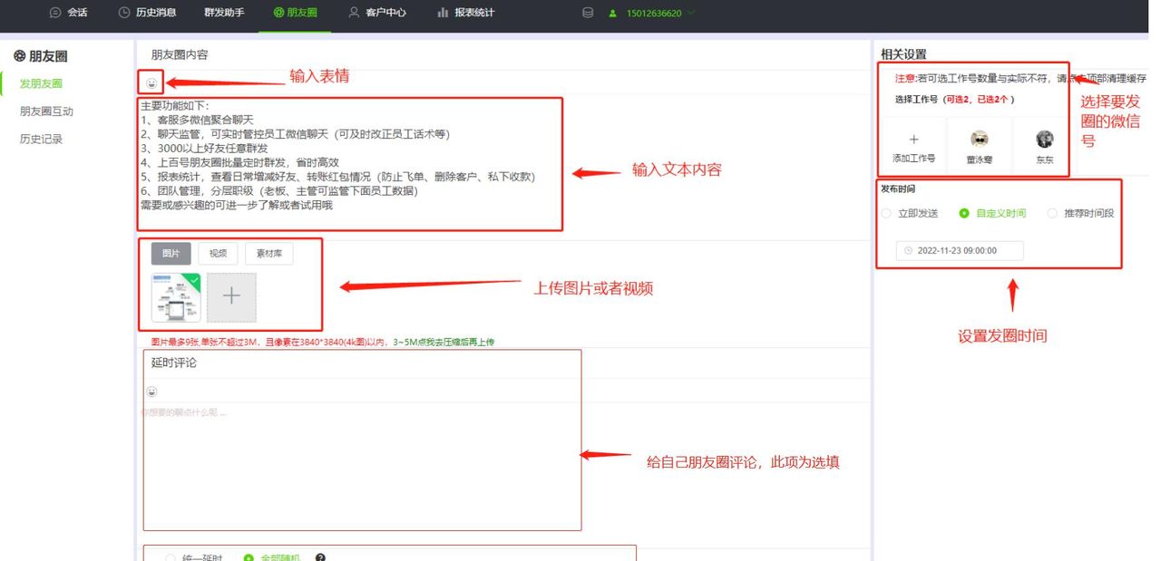Screen dimensions: 1161x561
Task: Click the 朋友圈内容 section title
Action: click(x=180, y=54)
